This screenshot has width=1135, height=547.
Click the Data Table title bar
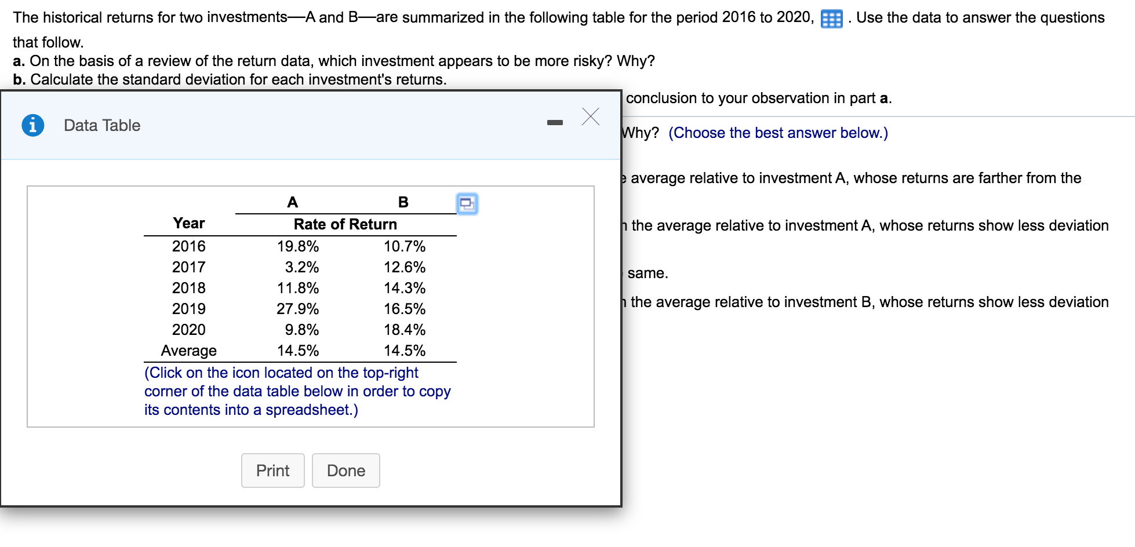click(101, 125)
